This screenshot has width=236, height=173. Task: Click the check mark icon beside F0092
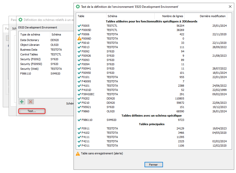click(x=79, y=51)
